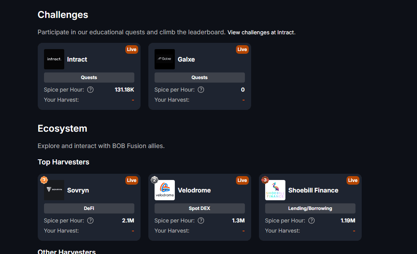The width and height of the screenshot is (417, 254).
Task: Select the Quests tag on Galxe card
Action: point(200,78)
